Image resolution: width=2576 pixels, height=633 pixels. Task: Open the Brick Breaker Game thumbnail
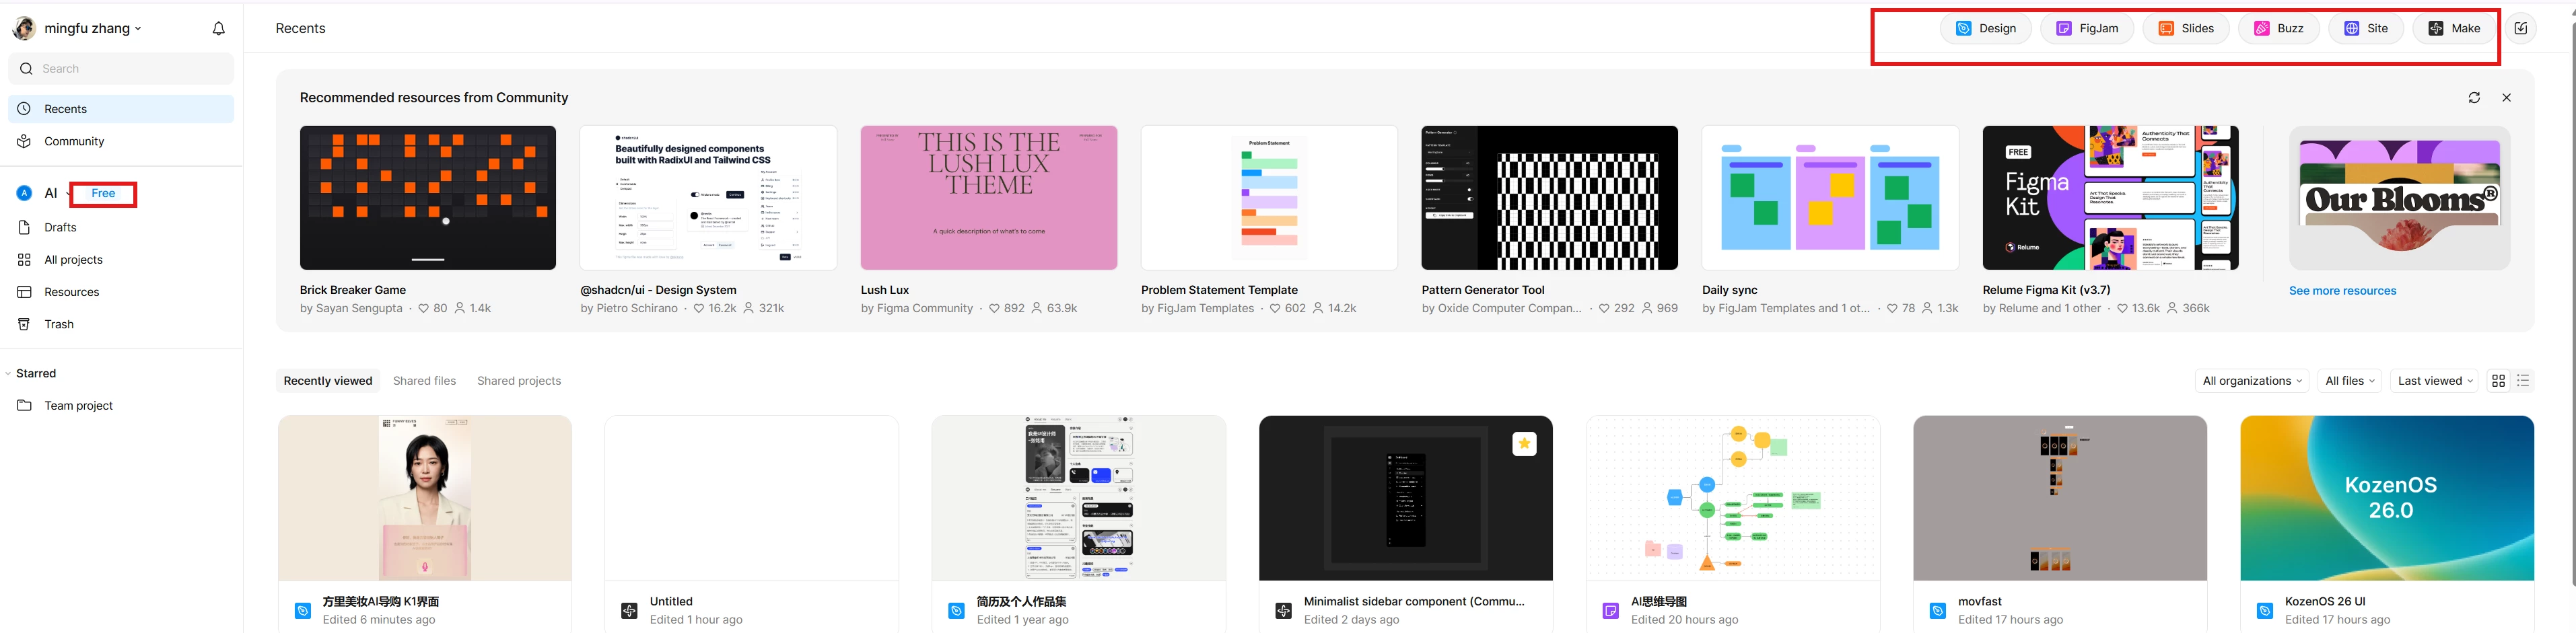click(x=428, y=198)
